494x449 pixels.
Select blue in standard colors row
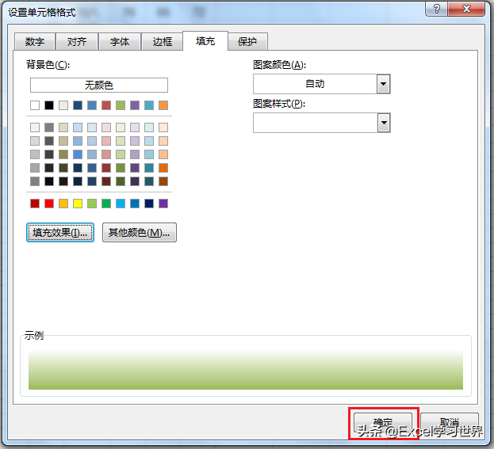135,204
